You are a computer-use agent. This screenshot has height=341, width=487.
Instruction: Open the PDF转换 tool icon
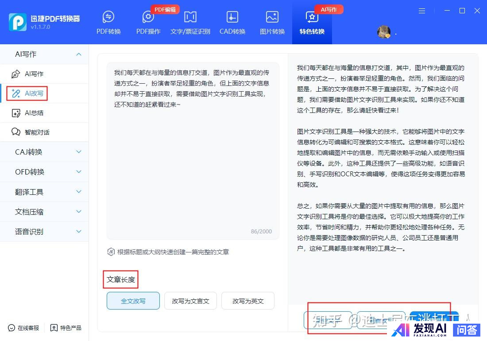pyautogui.click(x=108, y=18)
